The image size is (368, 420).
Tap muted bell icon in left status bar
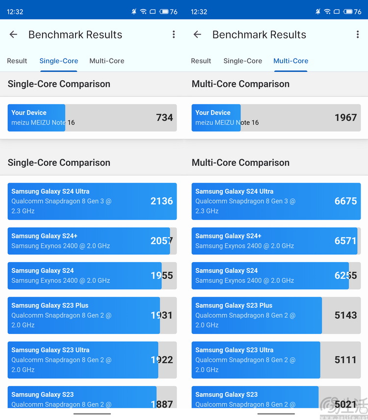[134, 11]
